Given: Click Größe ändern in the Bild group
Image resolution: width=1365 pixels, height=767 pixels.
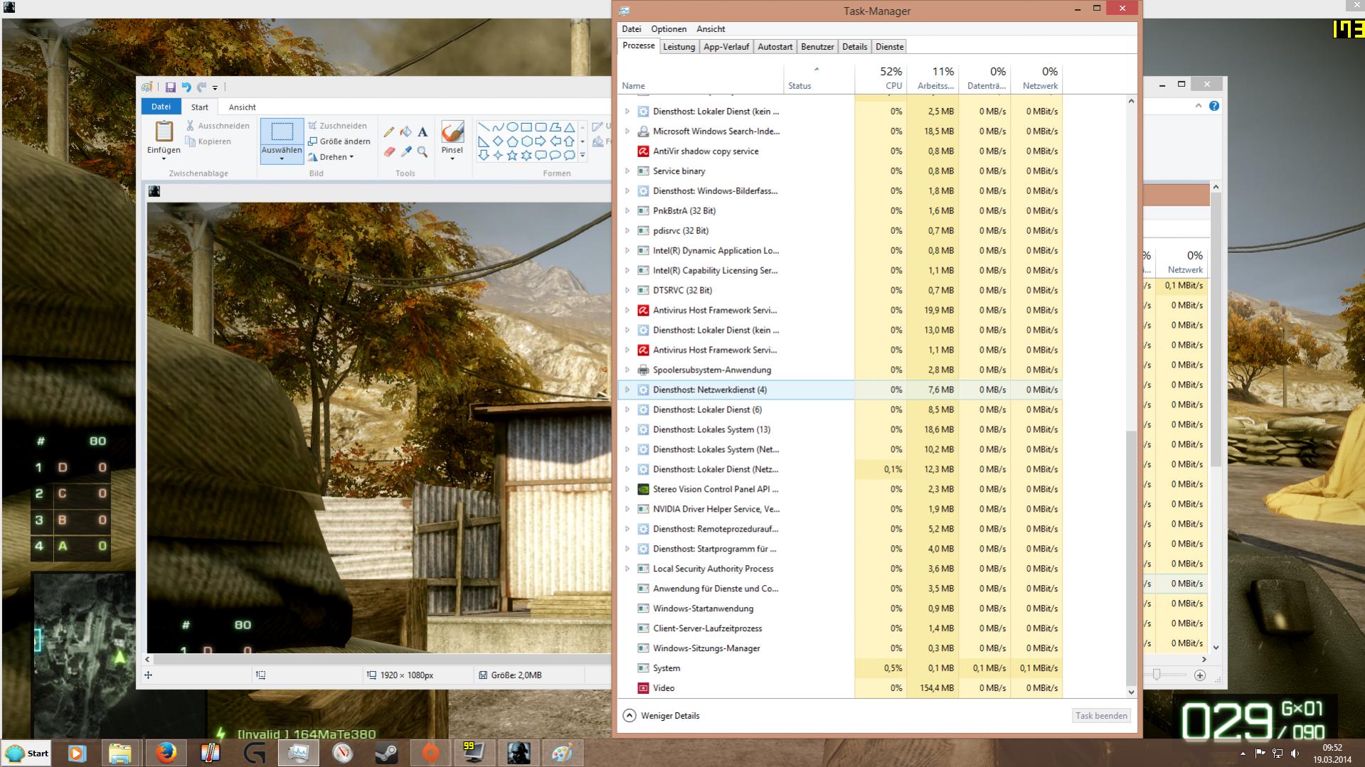Looking at the screenshot, I should click(339, 141).
